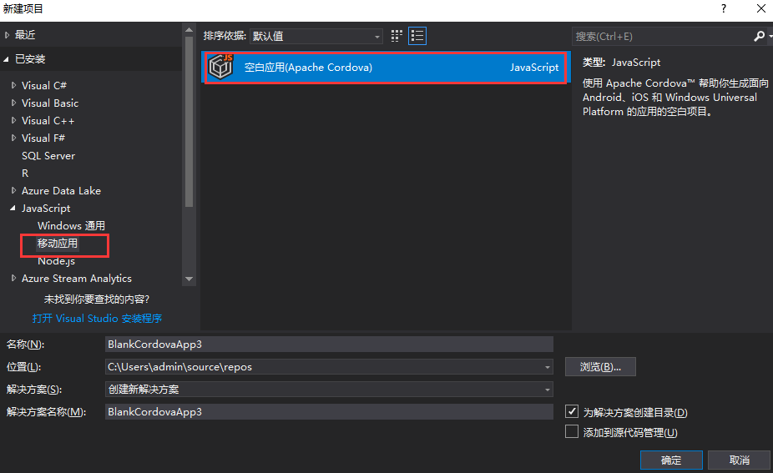
Task: Click the help question mark icon
Action: (722, 8)
